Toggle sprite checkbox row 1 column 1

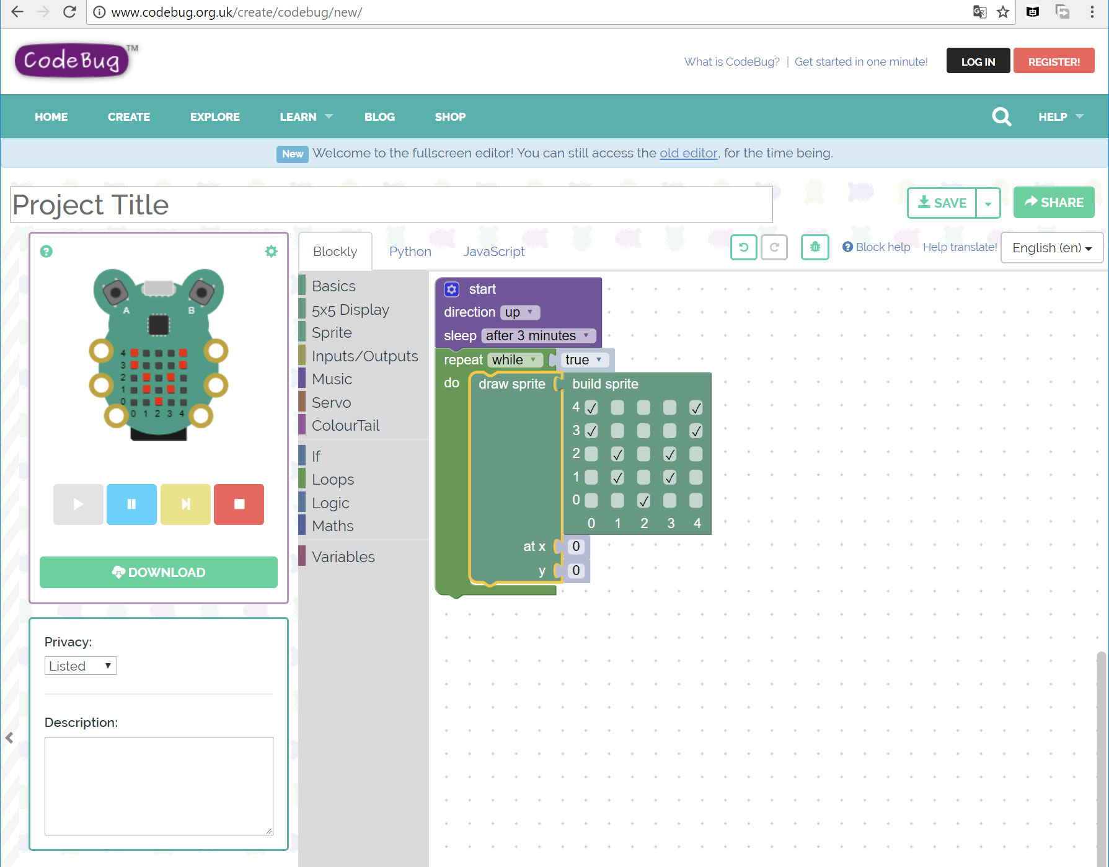tap(617, 477)
